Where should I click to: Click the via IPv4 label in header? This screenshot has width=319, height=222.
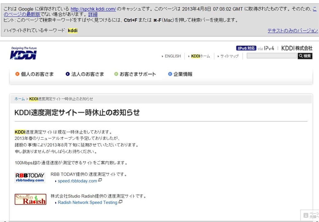click(x=266, y=48)
